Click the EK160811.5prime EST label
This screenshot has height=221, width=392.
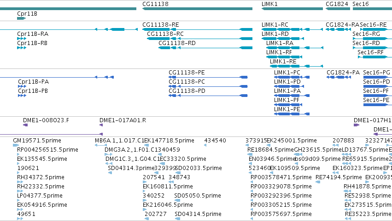(x=168, y=187)
